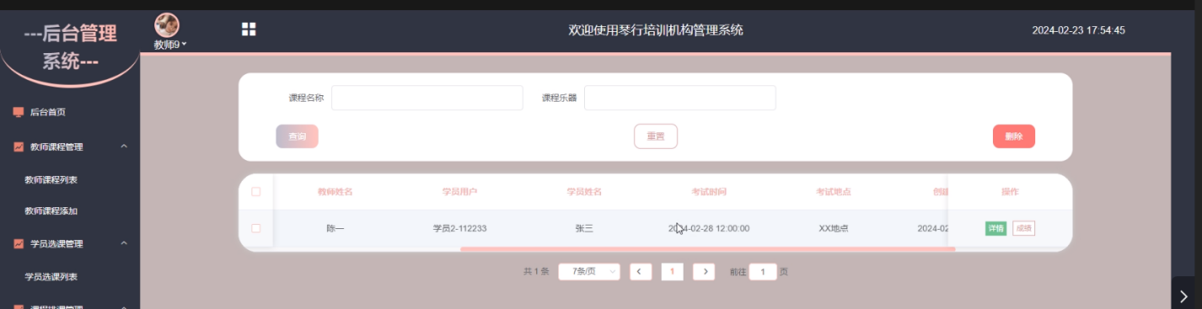This screenshot has width=1202, height=309.
Task: Select the 学员选课管理 menu group
Action: click(x=70, y=244)
